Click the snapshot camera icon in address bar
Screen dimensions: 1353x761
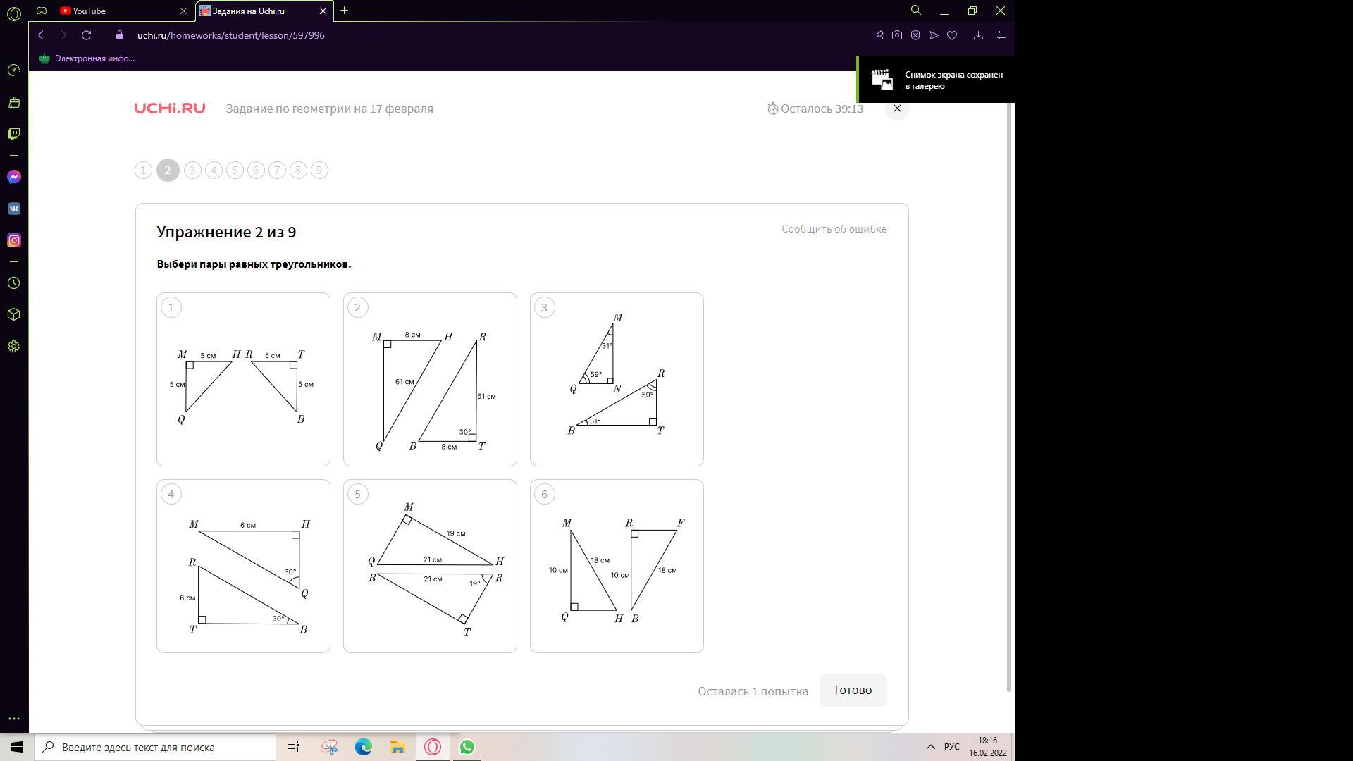pyautogui.click(x=897, y=35)
